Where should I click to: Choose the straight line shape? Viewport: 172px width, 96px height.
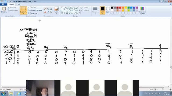(x=62, y=8)
